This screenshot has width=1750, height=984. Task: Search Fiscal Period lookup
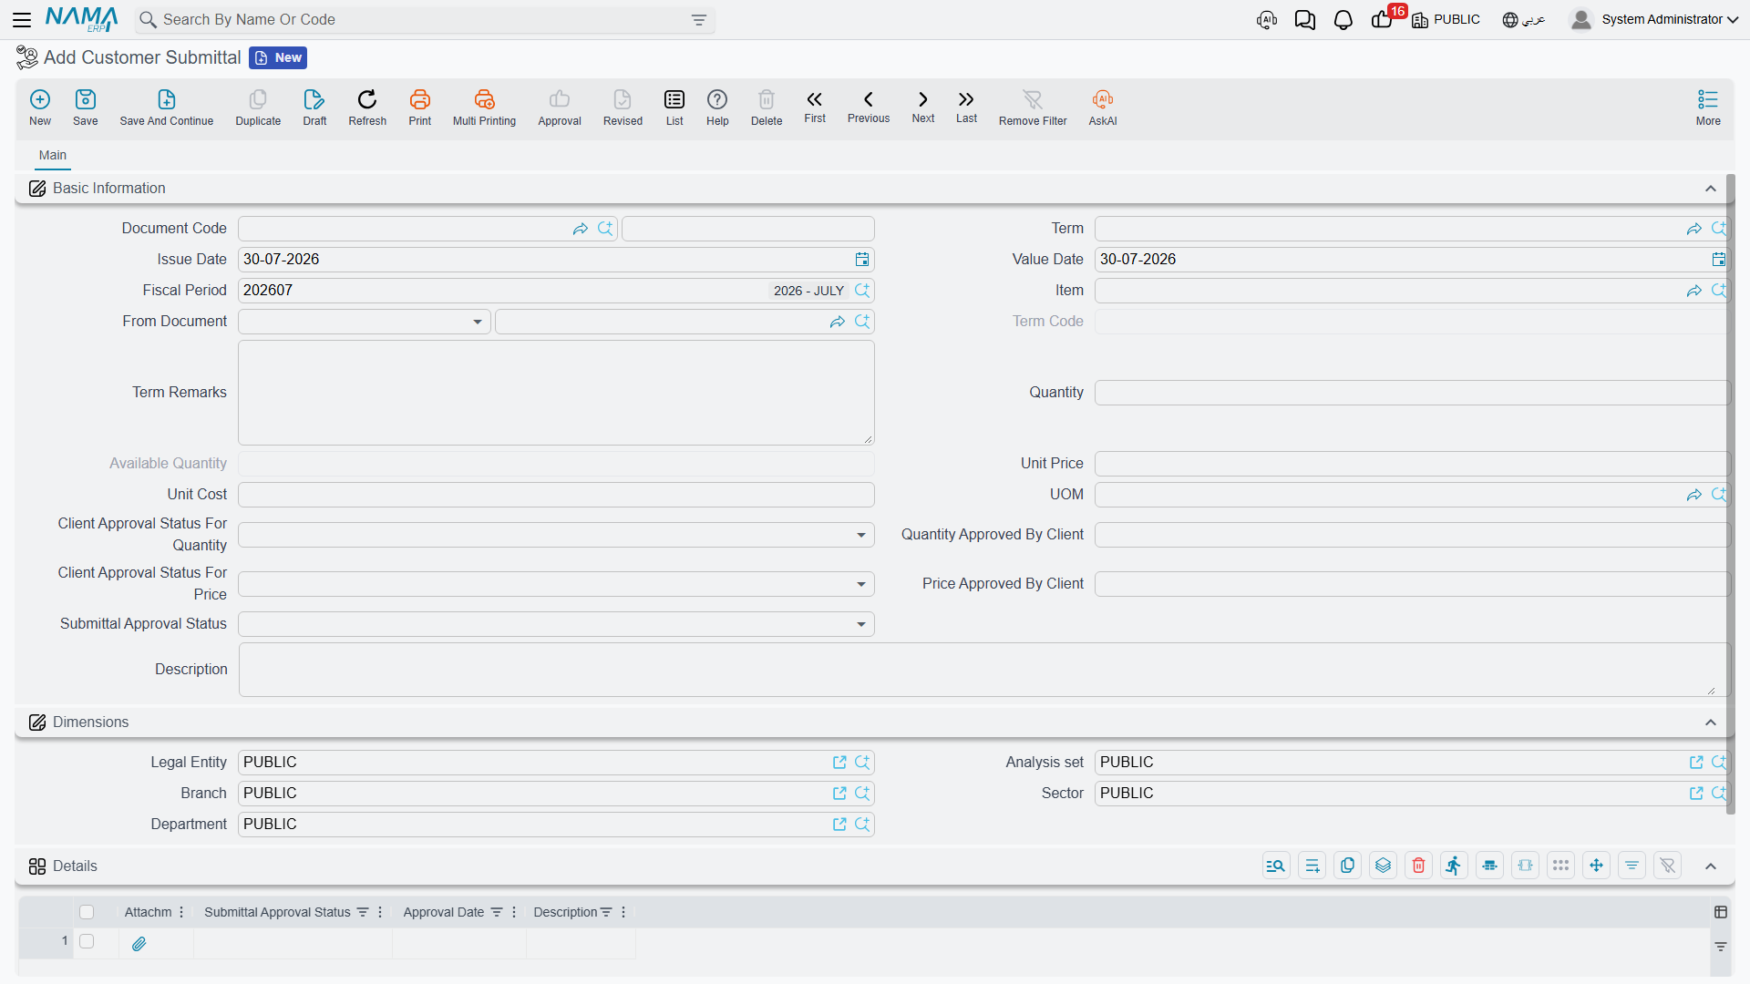coord(862,291)
